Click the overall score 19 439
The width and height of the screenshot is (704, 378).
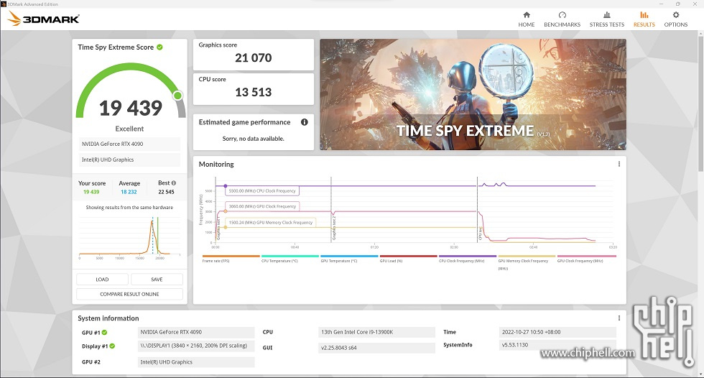(131, 109)
